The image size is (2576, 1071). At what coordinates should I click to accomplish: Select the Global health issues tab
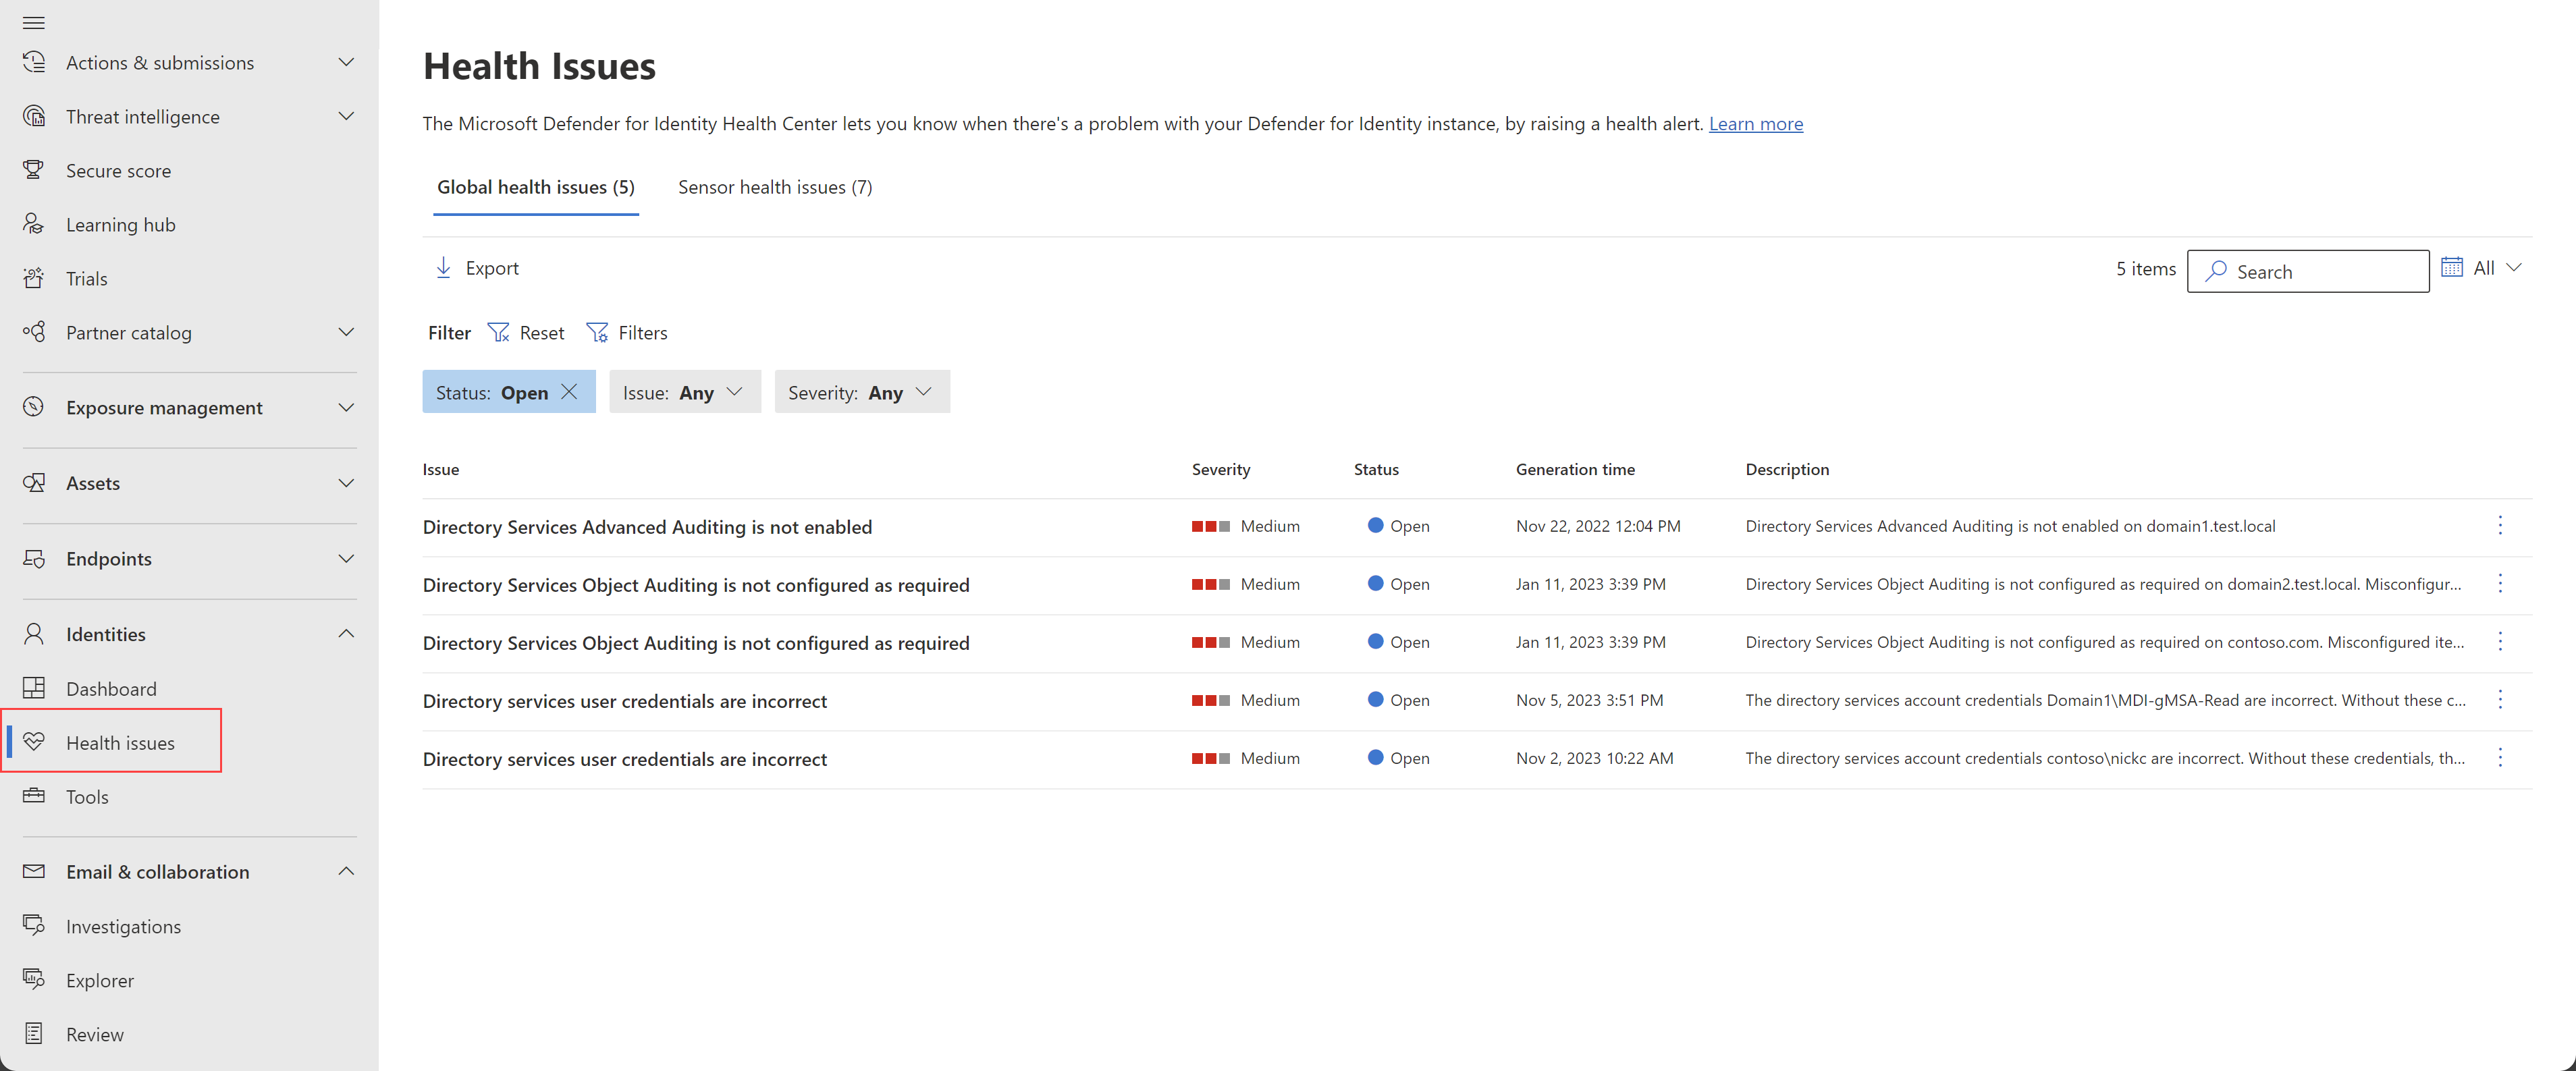[x=535, y=187]
